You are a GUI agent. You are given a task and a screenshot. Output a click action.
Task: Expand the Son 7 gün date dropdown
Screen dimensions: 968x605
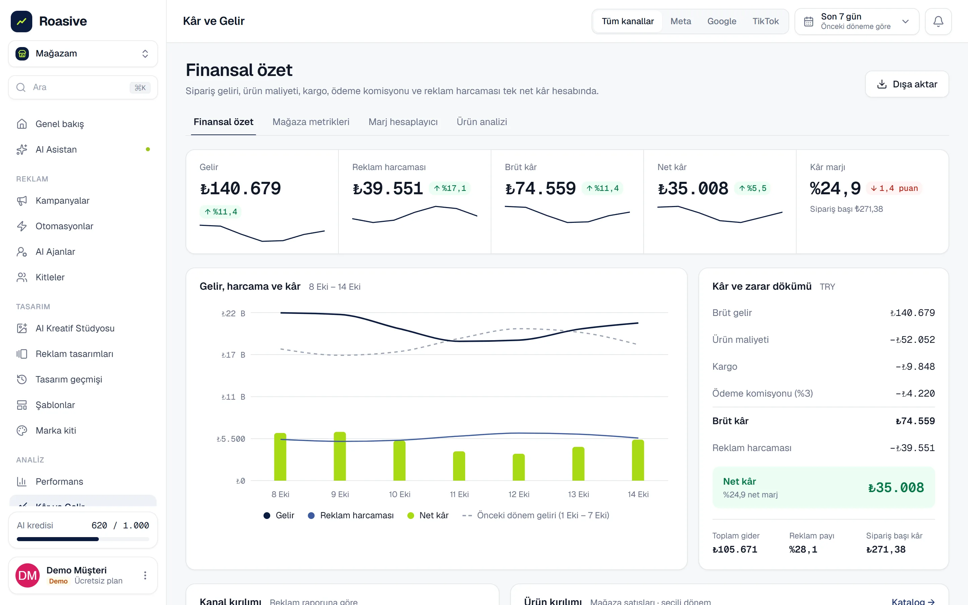(857, 21)
